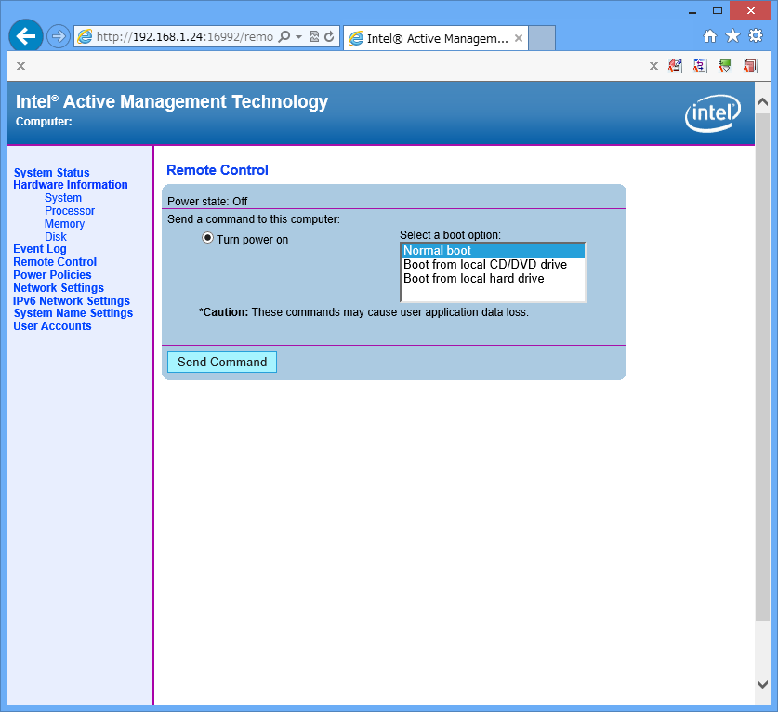Click the browser Forward arrow button
The image size is (778, 712).
58,36
